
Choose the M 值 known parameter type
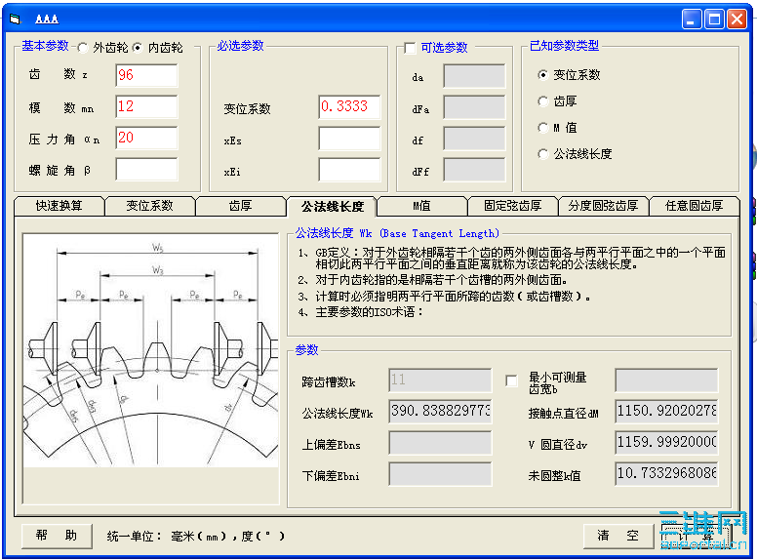(543, 128)
